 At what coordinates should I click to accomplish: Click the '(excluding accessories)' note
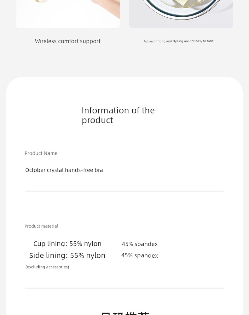pos(47,267)
